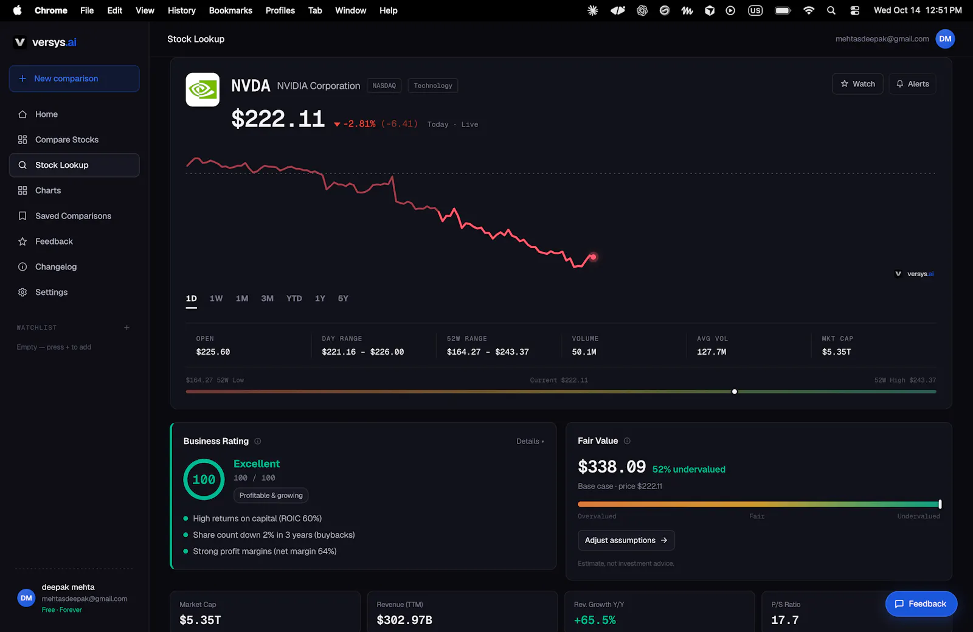
Task: Add to watchlist with the plus icon
Action: [x=127, y=328]
